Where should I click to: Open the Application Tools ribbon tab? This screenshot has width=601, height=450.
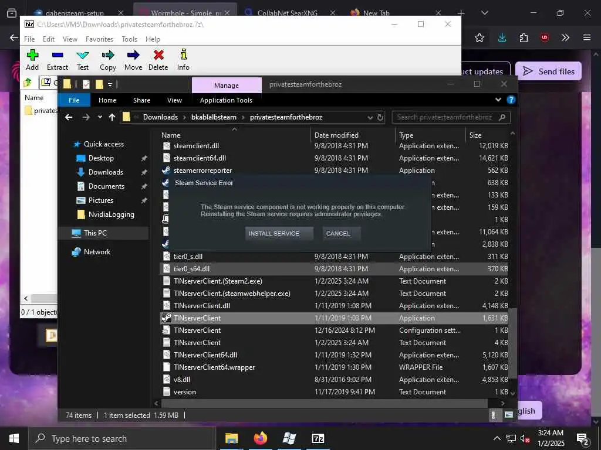(x=226, y=100)
